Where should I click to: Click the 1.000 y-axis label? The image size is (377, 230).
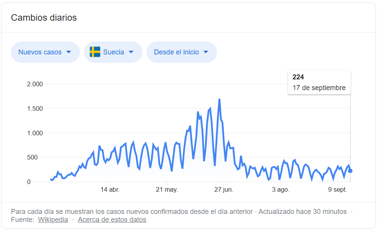(35, 133)
